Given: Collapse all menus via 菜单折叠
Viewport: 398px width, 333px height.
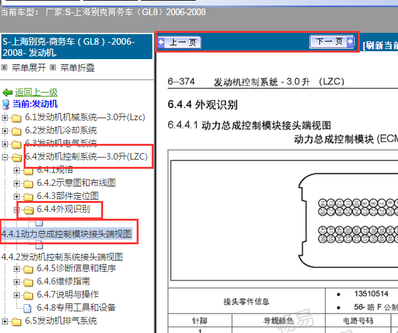Looking at the screenshot, I should [x=77, y=68].
